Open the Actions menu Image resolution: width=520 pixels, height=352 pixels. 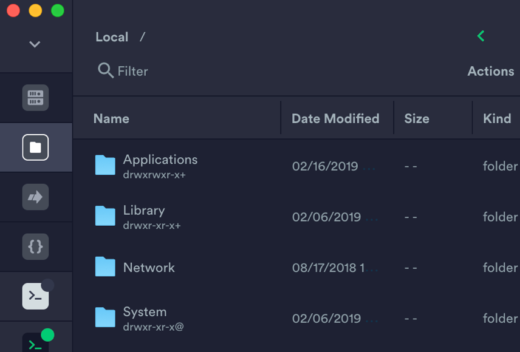pyautogui.click(x=490, y=71)
